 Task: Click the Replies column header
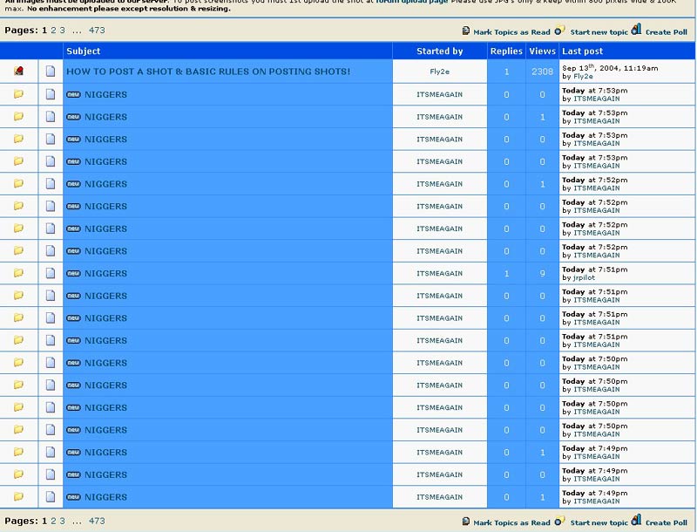pyautogui.click(x=506, y=51)
